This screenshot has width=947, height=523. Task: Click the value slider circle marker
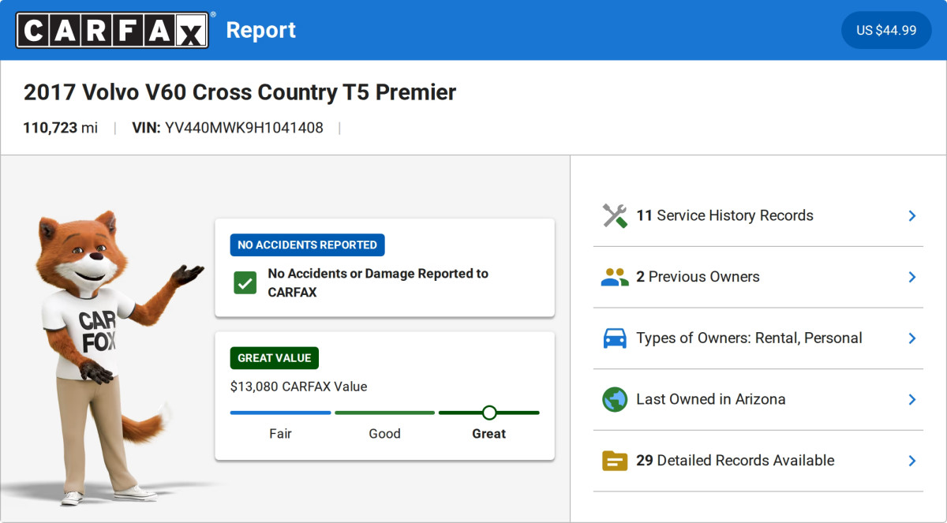[x=489, y=413]
